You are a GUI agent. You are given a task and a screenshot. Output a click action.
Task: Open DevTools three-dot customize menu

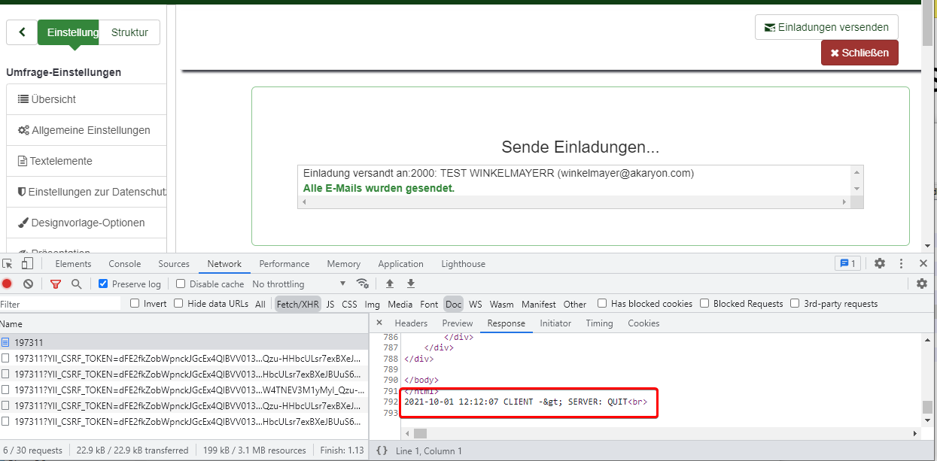click(901, 264)
